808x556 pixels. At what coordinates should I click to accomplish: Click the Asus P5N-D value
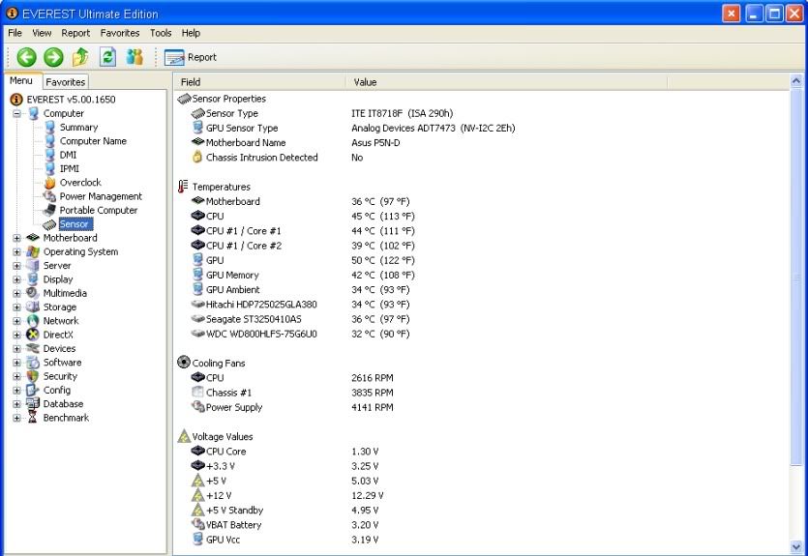[x=375, y=142]
